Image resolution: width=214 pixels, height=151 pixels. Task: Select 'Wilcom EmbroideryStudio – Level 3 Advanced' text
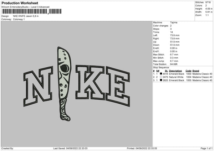pos(25,7)
